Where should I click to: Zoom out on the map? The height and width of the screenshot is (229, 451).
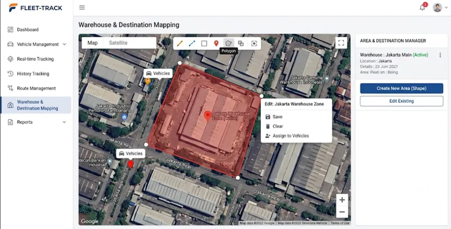pos(342,212)
